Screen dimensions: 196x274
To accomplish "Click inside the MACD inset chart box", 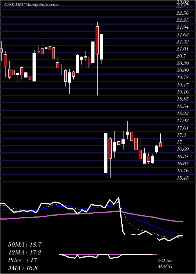I will point(108,254).
